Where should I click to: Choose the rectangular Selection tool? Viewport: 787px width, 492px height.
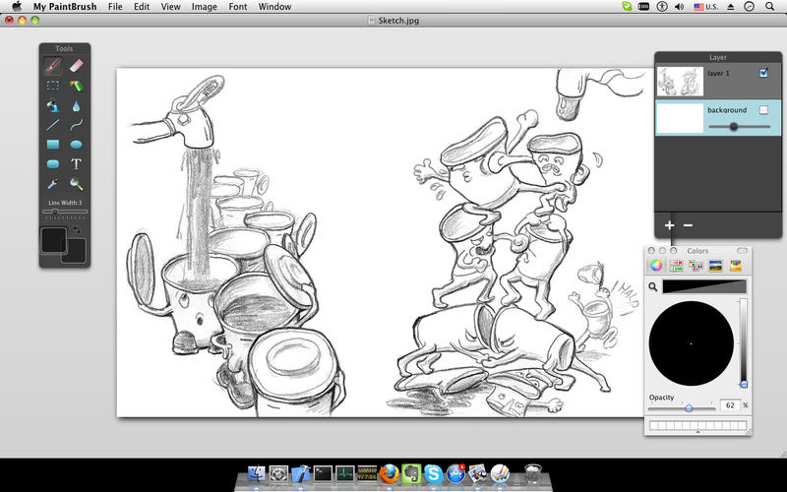click(x=53, y=86)
